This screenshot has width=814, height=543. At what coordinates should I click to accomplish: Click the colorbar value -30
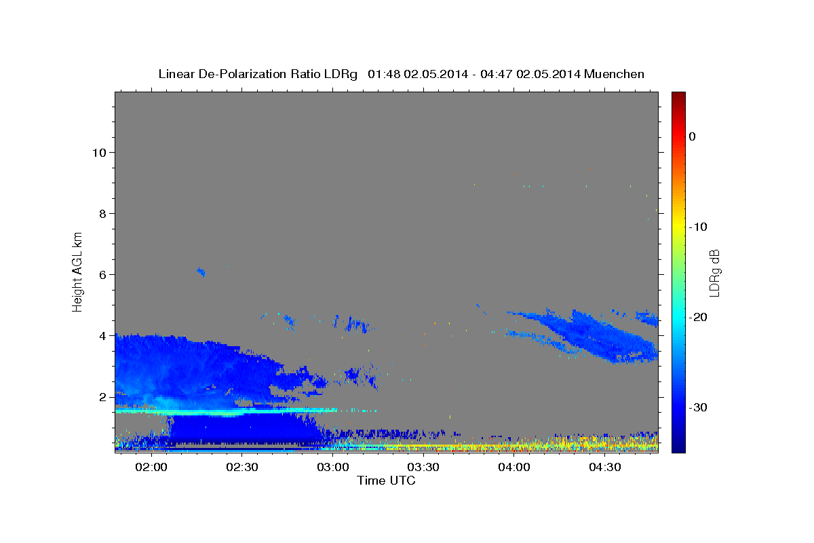699,407
